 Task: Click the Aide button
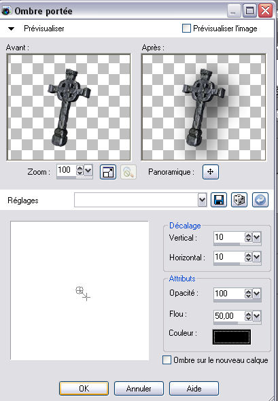(194, 389)
